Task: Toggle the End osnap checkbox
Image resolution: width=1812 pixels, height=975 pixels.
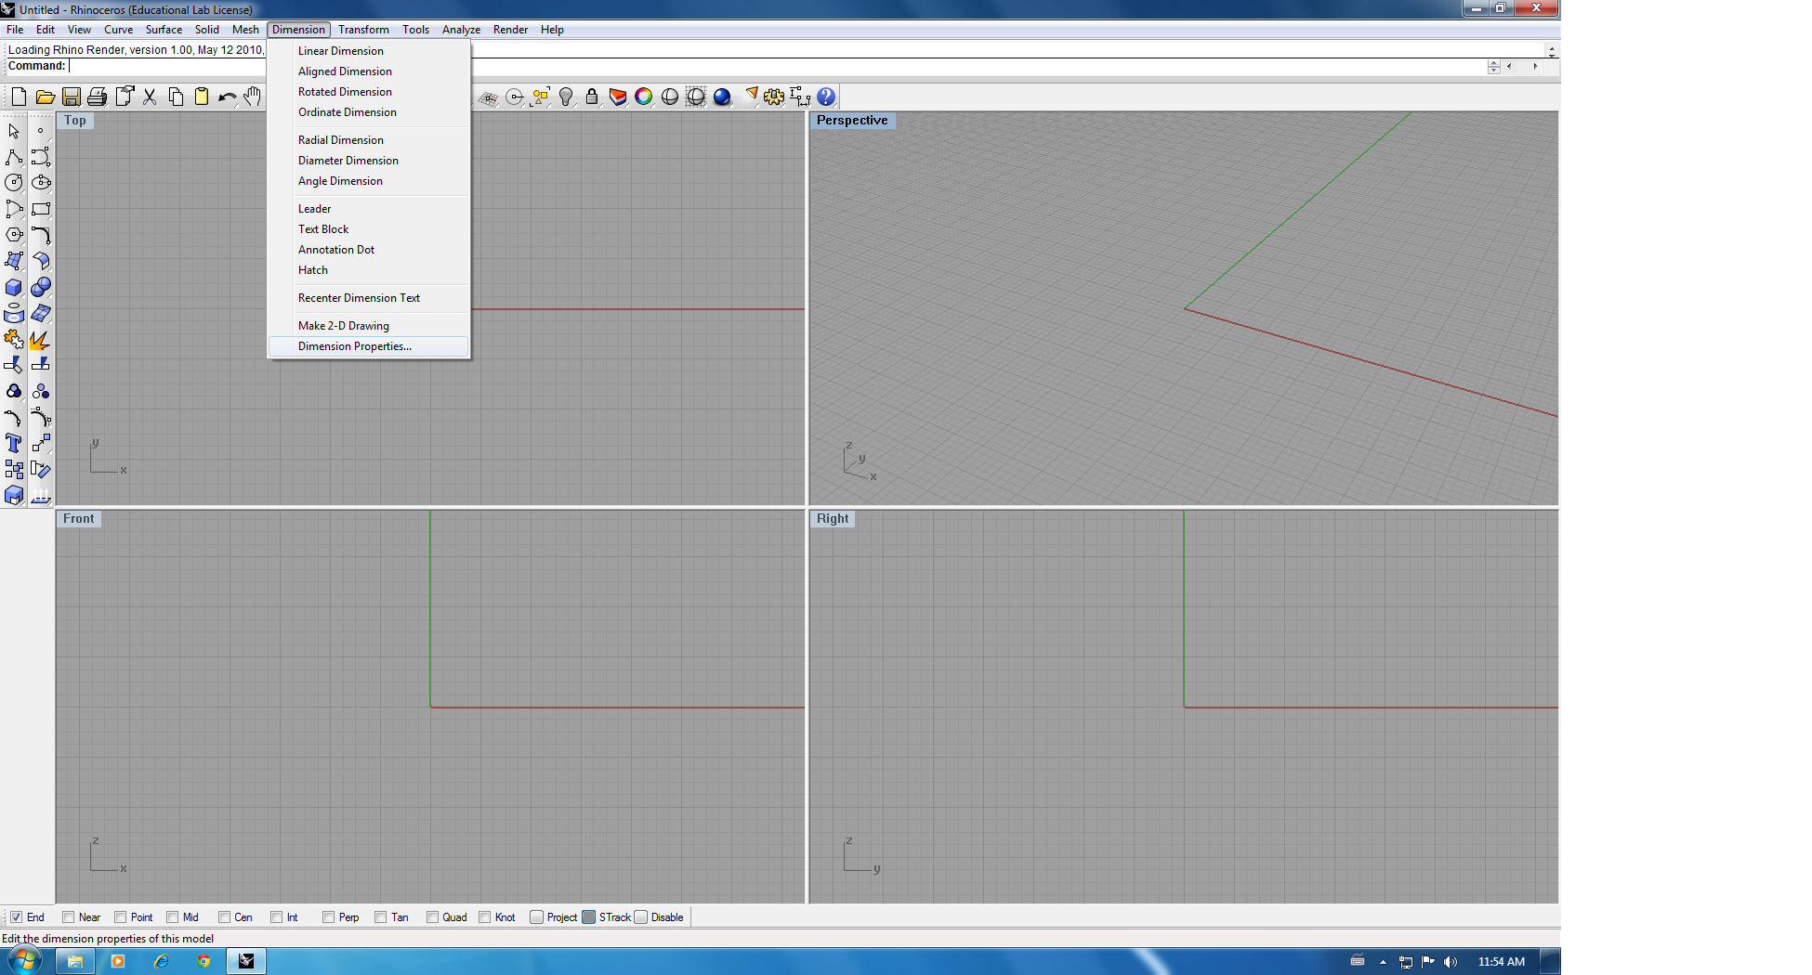Action: click(16, 917)
